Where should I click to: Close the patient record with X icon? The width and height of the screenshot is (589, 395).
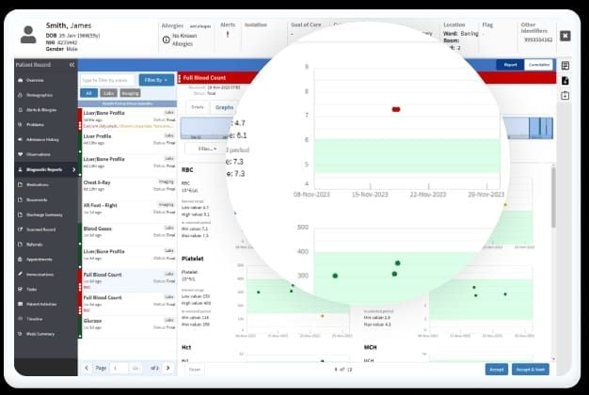pos(565,36)
